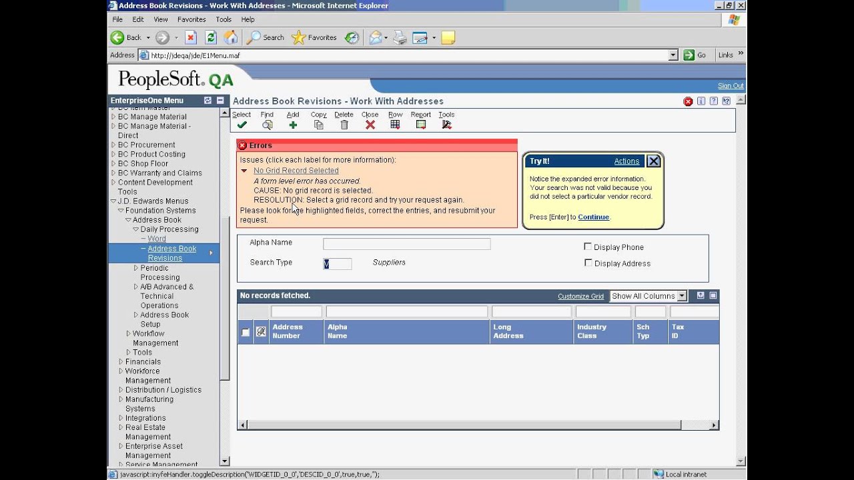This screenshot has width=854, height=480.
Task: Expand the Periodic Processing tree node
Action: click(135, 268)
